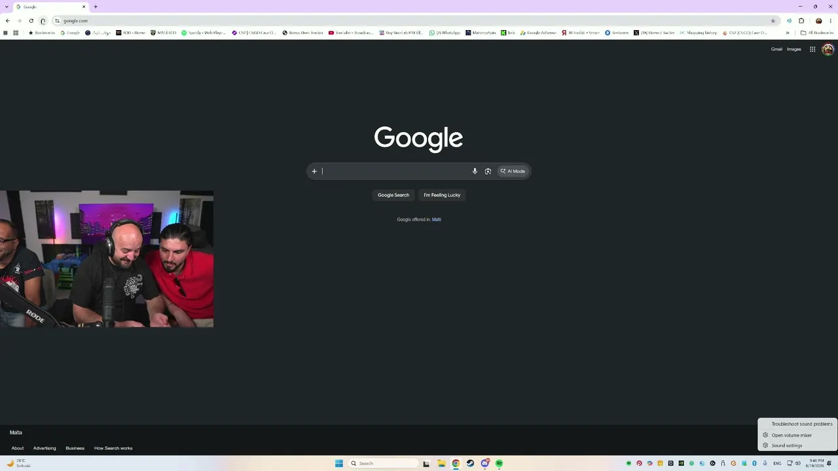
Task: Open the All Bookmarks folder
Action: tap(817, 33)
